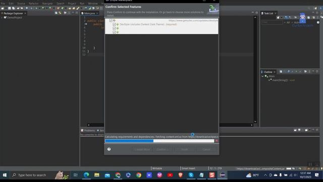Viewport: 323px width, 182px height.
Task: Collapse the Main class in Outline
Action: point(262,76)
